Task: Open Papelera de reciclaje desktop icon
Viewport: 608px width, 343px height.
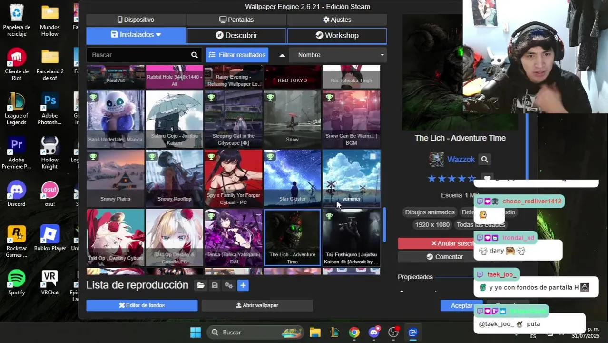Action: 17,20
